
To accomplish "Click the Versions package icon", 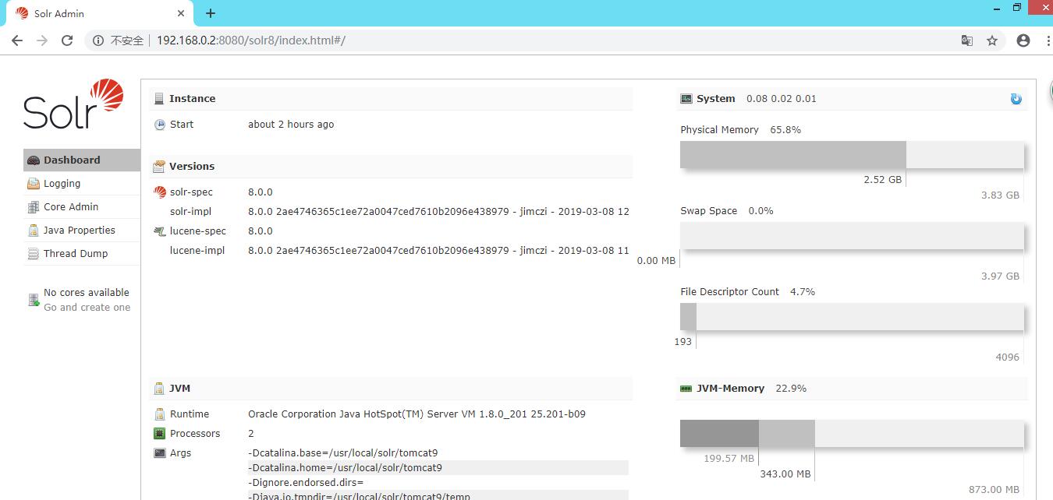I will (x=159, y=167).
